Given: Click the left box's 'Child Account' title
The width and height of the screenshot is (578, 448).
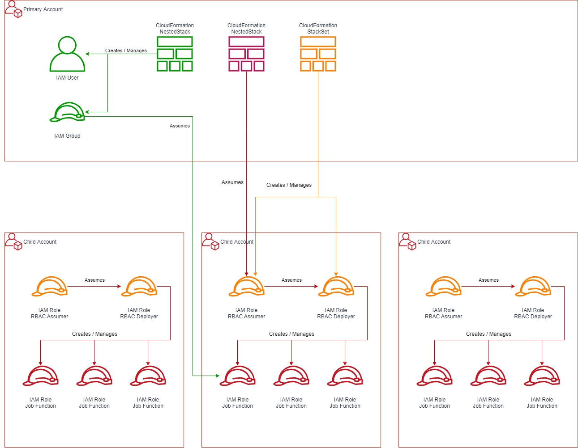Looking at the screenshot, I should click(40, 242).
